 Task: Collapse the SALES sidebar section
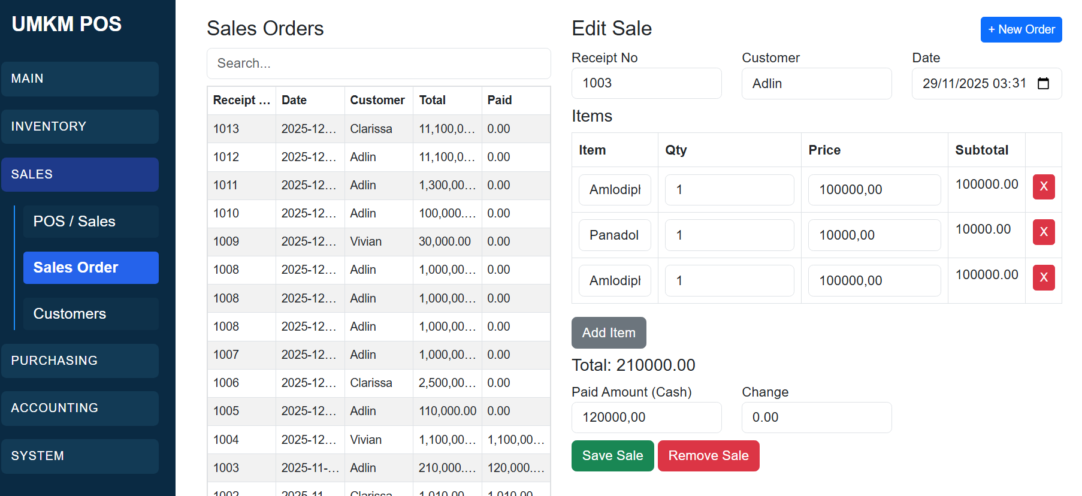point(80,174)
